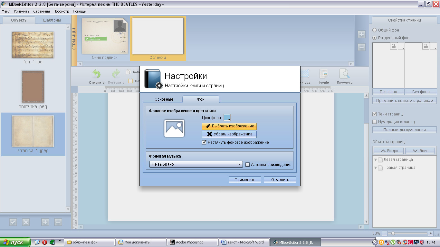Open Параметры нумерации button
Viewport: 440px width, 247px height.
pos(405,130)
